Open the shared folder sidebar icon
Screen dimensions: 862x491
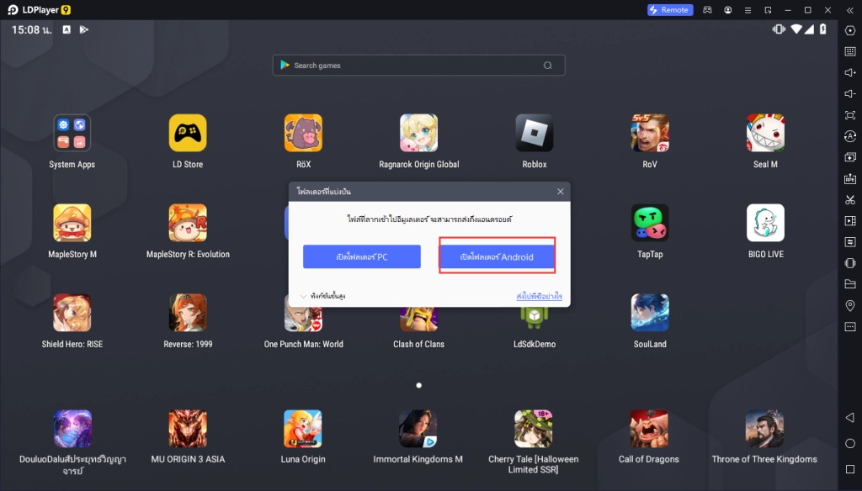tap(849, 284)
